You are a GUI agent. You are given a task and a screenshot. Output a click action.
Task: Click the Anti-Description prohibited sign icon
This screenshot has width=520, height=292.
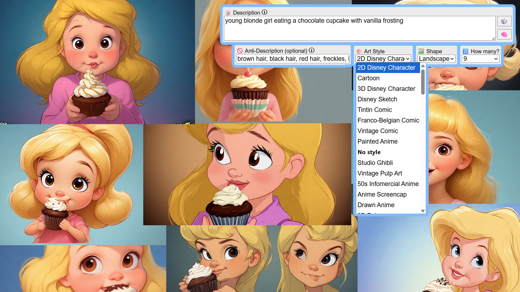(240, 51)
